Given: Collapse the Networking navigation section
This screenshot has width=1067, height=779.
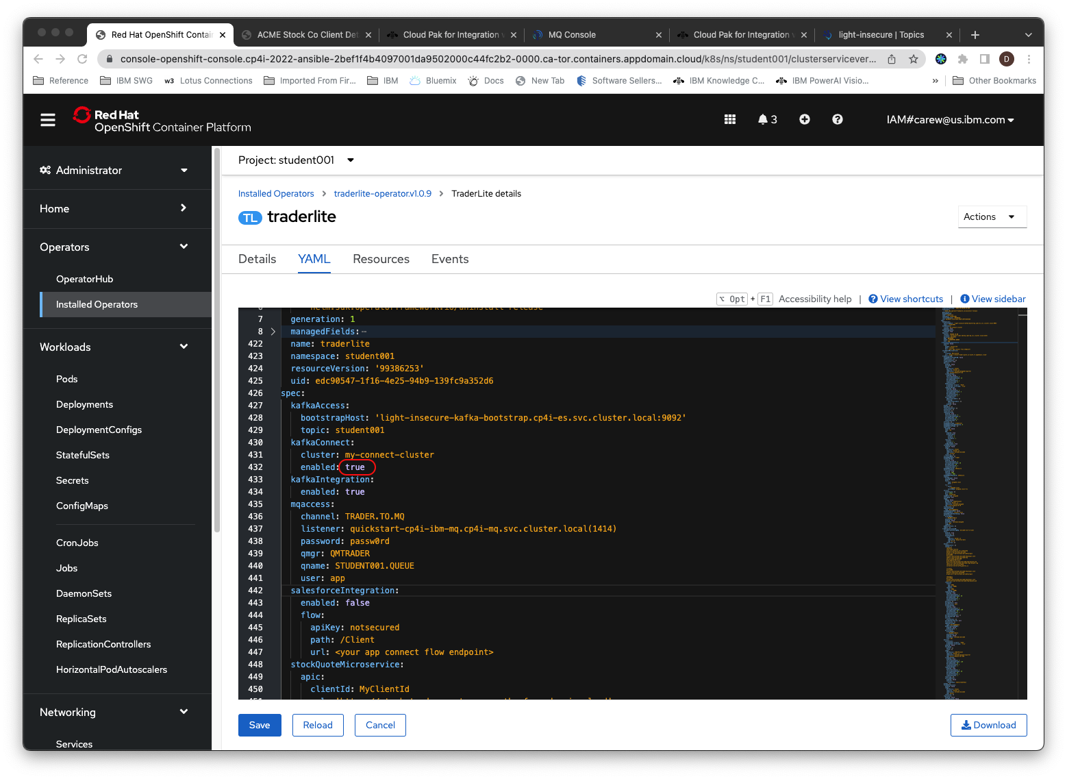Looking at the screenshot, I should pos(114,712).
